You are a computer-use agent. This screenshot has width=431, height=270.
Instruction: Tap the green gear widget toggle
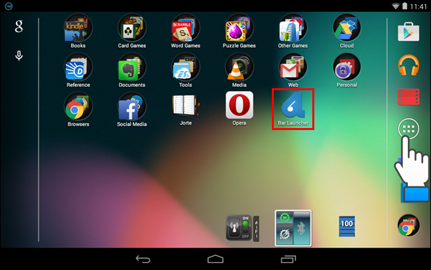pyautogui.click(x=284, y=218)
